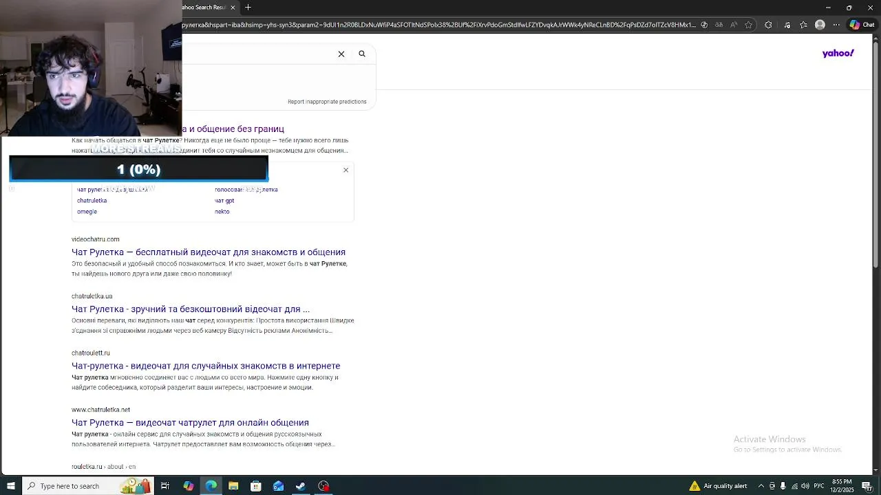Click the www.chatruletka.net site label
Image resolution: width=881 pixels, height=495 pixels.
point(101,410)
